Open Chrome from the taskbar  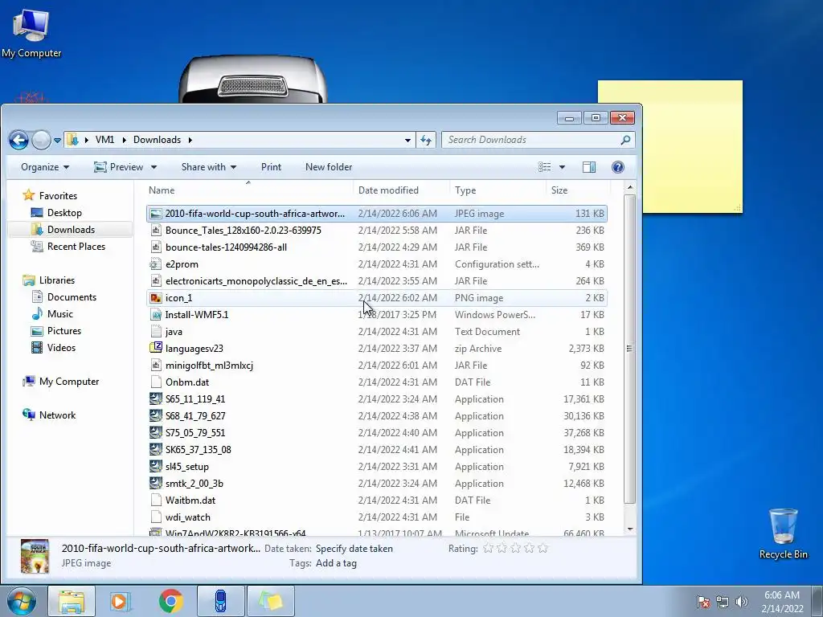click(x=171, y=601)
